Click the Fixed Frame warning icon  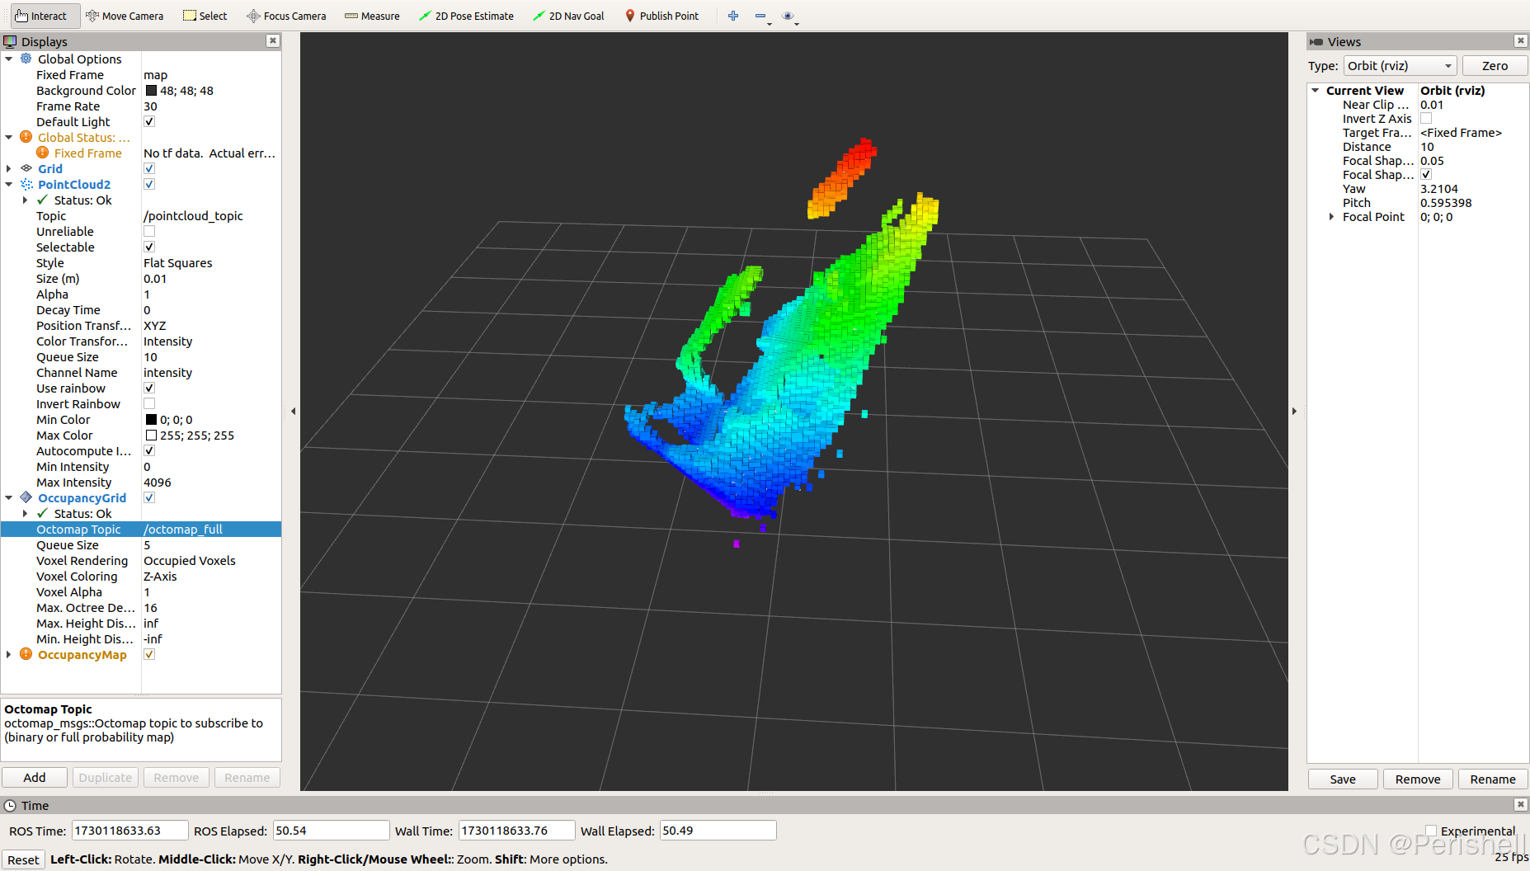43,153
